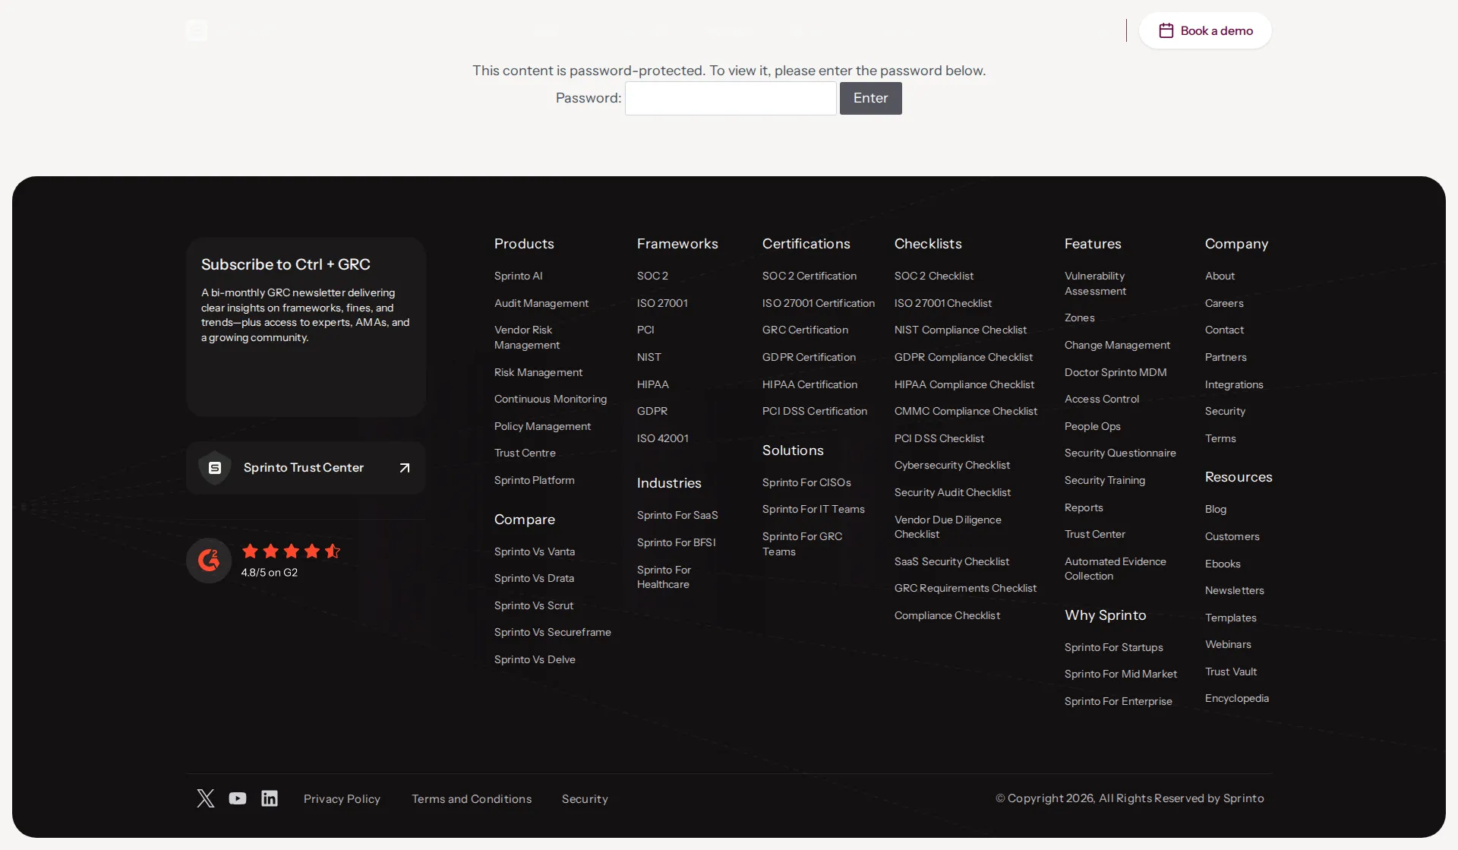Viewport: 1458px width, 850px height.
Task: Compare Sprinto Vs Drata
Action: point(534,578)
